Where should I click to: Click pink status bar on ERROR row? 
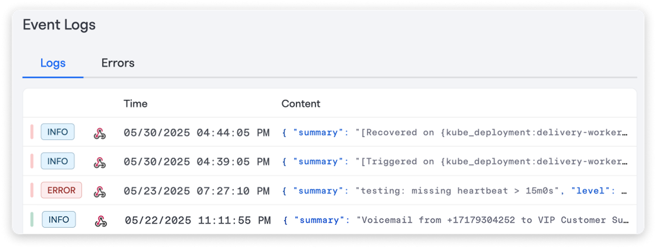click(32, 190)
